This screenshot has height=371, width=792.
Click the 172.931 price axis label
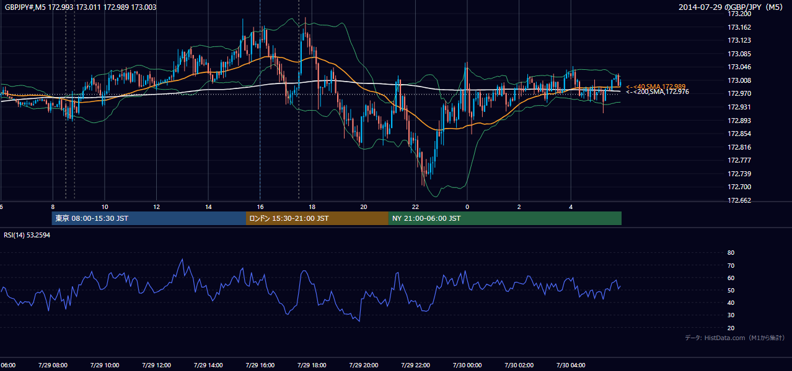pyautogui.click(x=739, y=107)
